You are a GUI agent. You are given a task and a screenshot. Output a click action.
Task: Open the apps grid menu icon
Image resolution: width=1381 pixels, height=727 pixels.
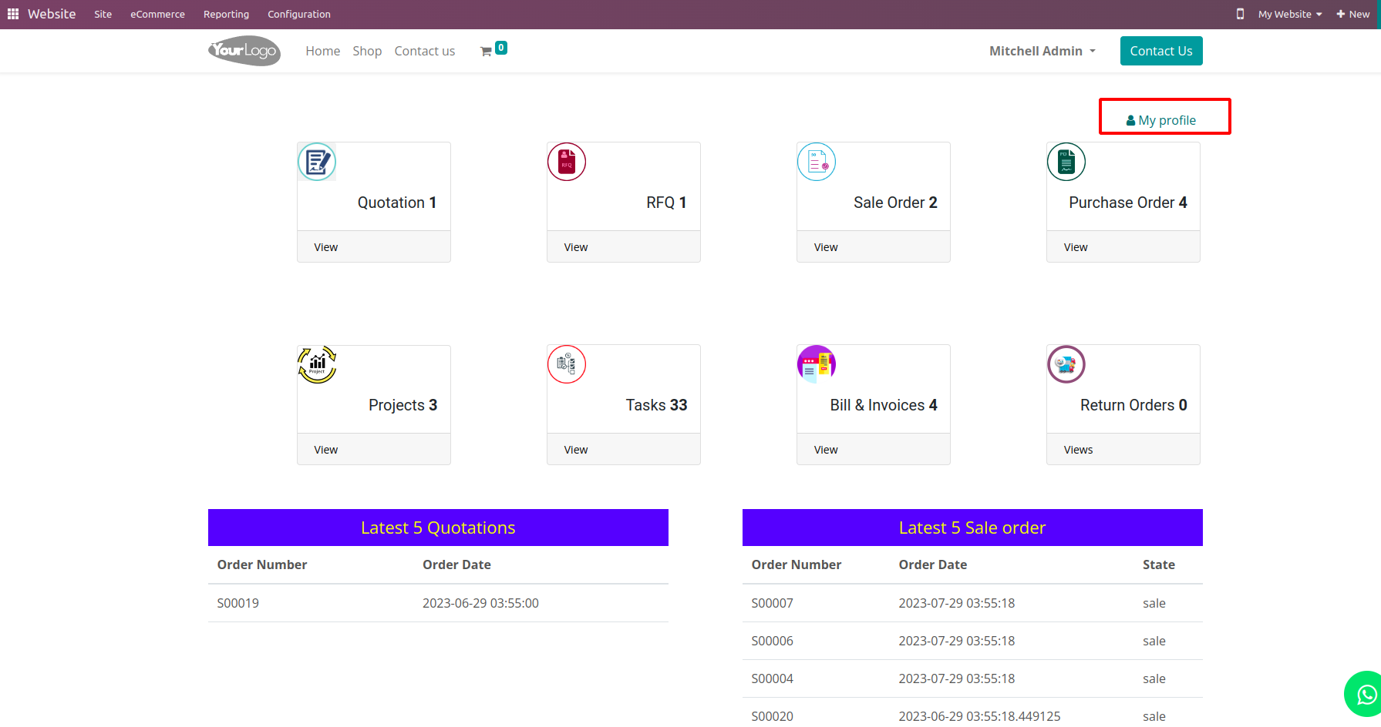point(13,14)
